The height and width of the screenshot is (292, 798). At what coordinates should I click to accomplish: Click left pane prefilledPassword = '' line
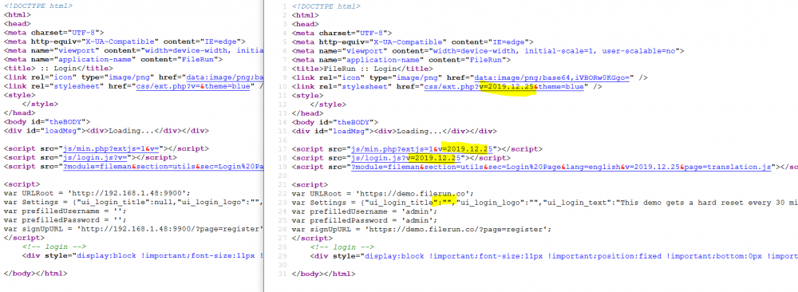(x=65, y=220)
